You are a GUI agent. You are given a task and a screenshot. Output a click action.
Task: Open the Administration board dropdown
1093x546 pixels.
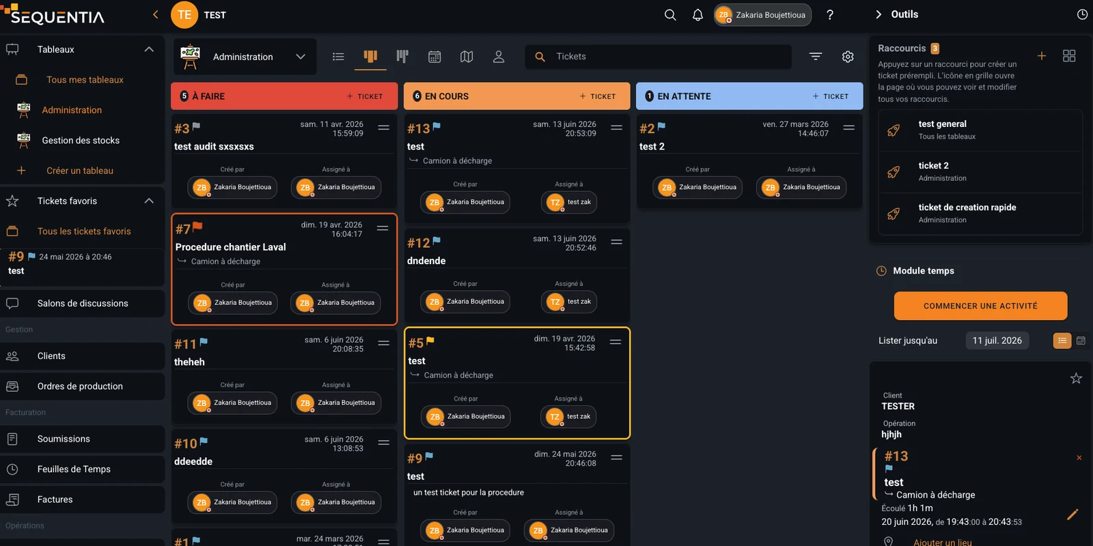[x=245, y=57]
